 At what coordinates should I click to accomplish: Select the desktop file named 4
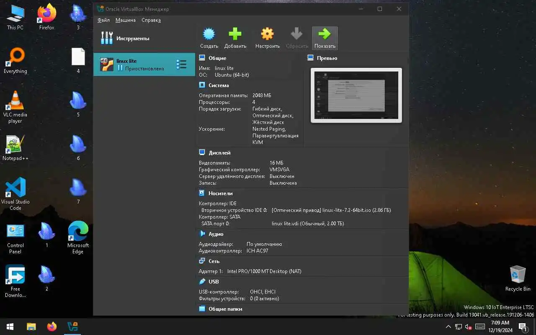tap(78, 61)
